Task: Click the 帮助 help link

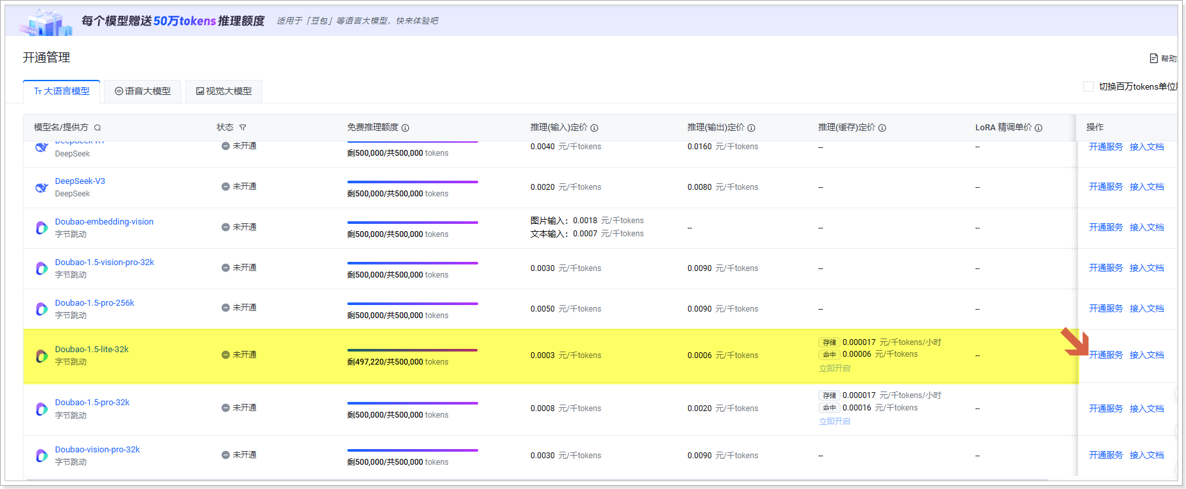Action: [1164, 58]
